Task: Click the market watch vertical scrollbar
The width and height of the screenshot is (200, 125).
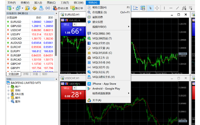Action: point(56,37)
